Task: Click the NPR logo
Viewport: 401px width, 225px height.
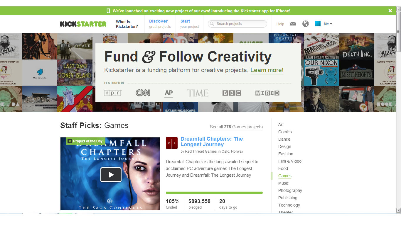Action: 113,93
